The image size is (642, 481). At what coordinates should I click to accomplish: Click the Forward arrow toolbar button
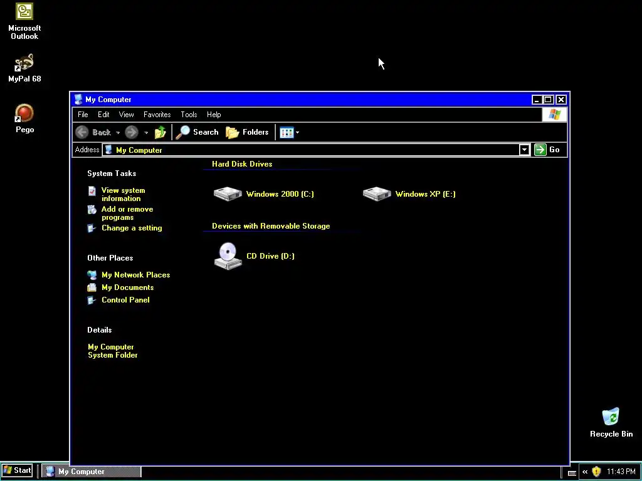click(x=132, y=132)
